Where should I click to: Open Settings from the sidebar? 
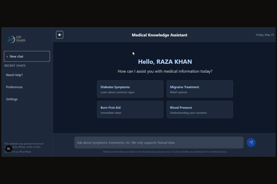12,99
